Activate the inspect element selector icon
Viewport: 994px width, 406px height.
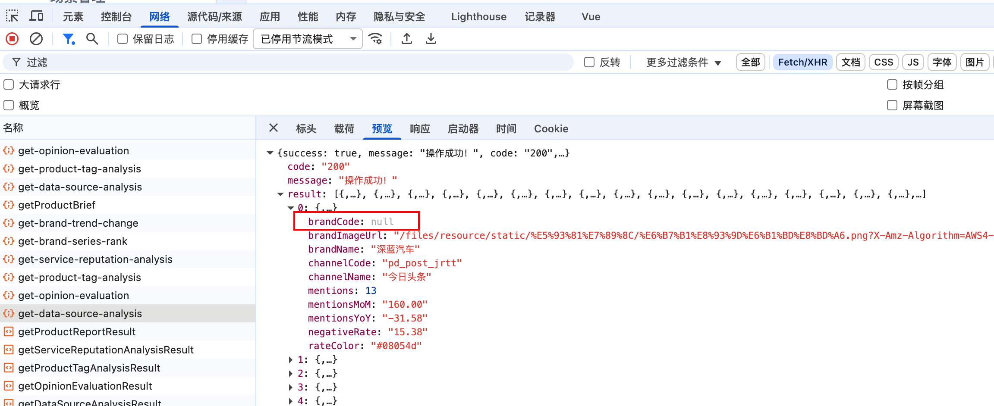point(12,16)
